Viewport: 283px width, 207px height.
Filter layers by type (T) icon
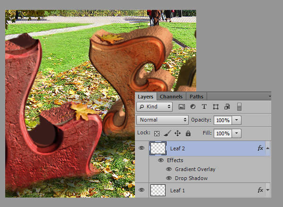[x=204, y=107]
